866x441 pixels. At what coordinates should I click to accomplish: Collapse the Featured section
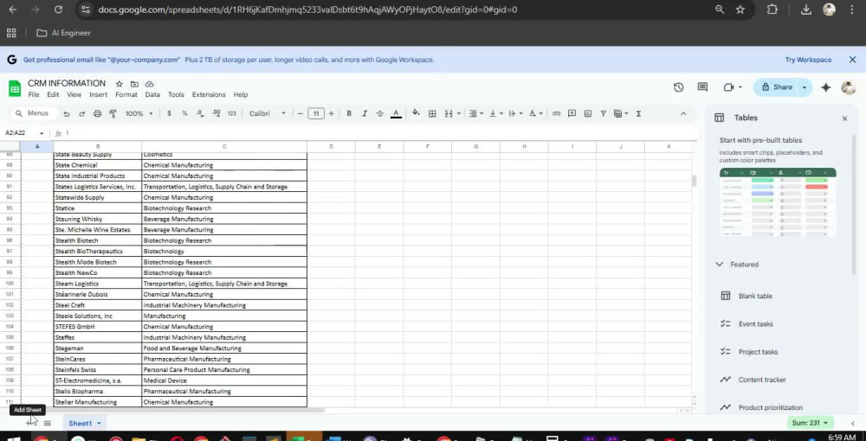[719, 264]
